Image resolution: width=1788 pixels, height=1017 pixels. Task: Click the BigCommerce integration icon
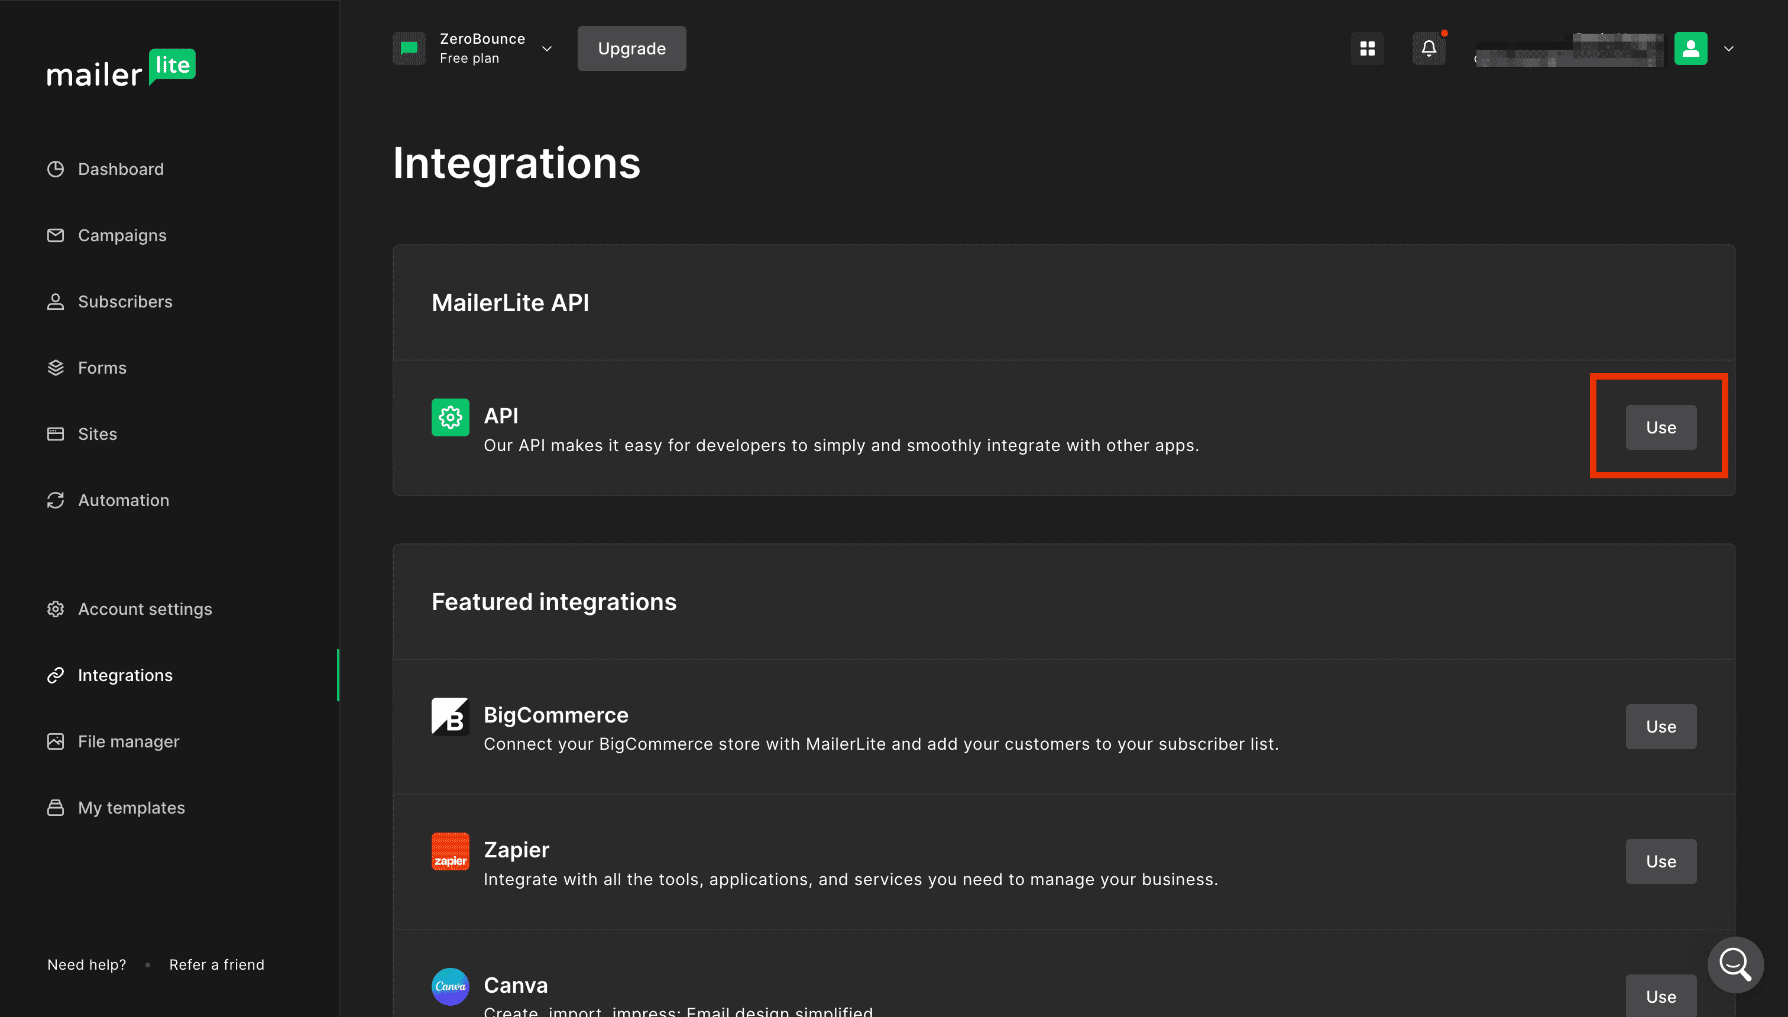click(x=451, y=715)
